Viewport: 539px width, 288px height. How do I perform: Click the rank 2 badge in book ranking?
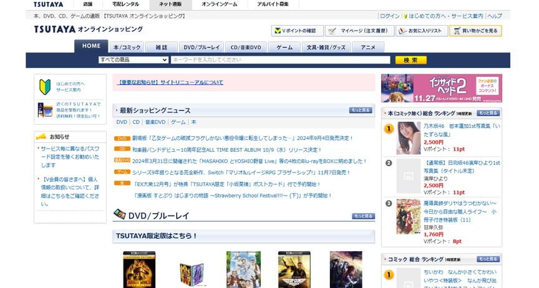(389, 163)
